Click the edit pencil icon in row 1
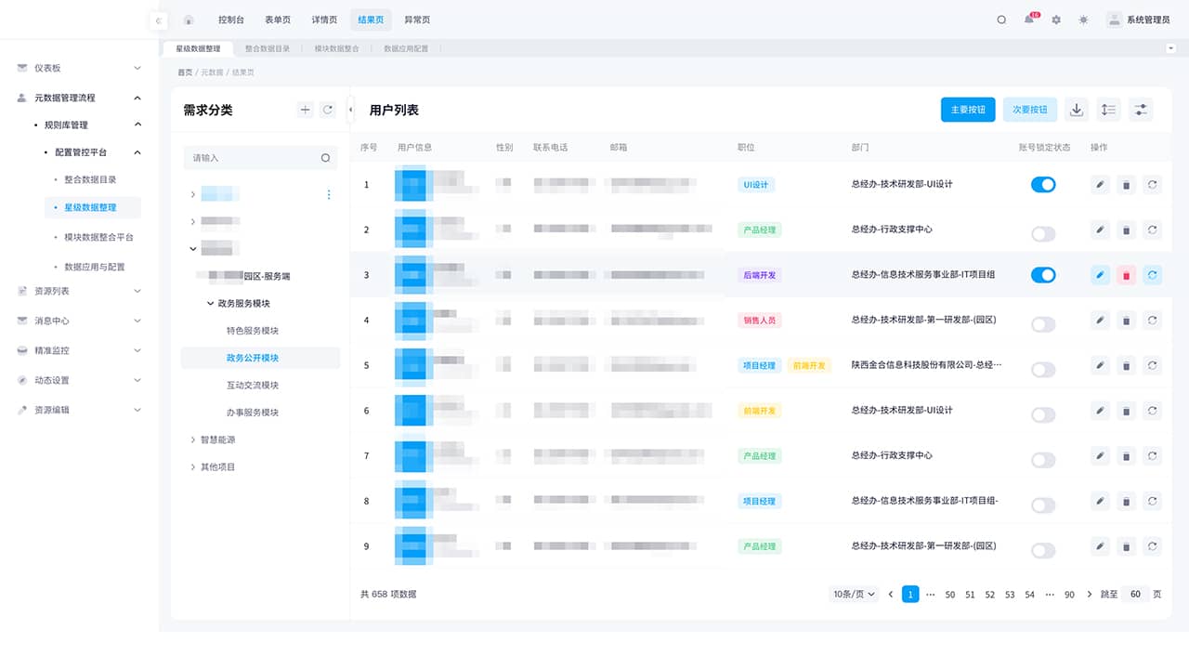 point(1100,185)
